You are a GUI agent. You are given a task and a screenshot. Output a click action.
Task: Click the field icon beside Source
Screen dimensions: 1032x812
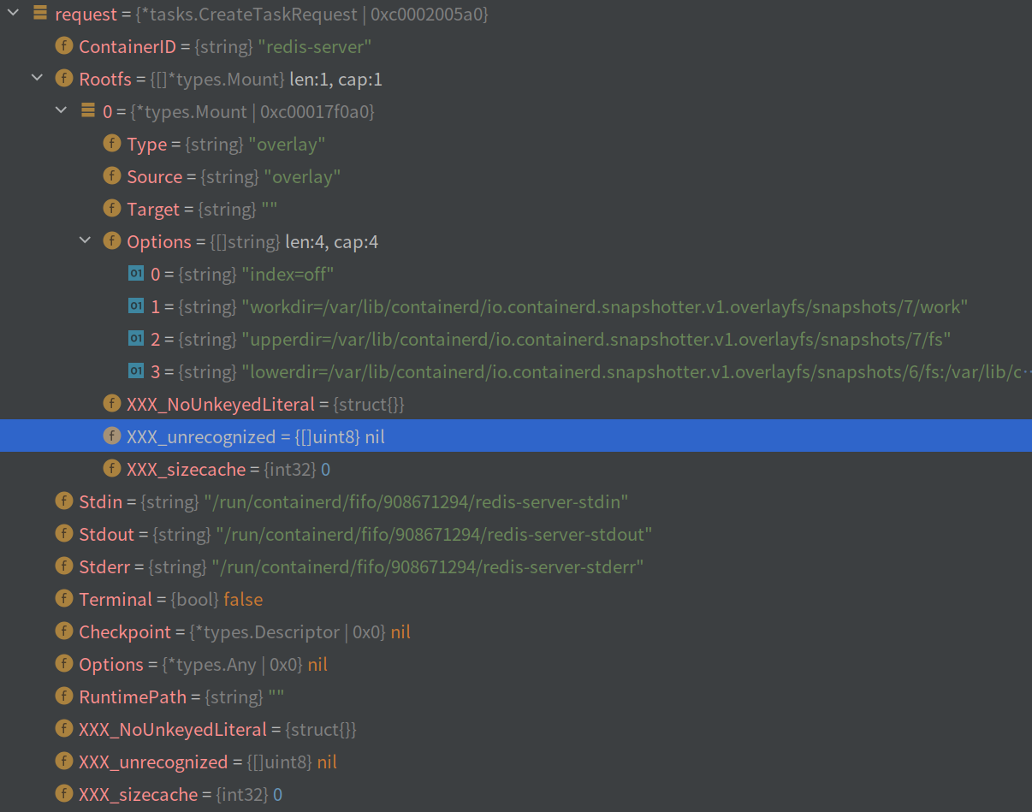click(111, 176)
